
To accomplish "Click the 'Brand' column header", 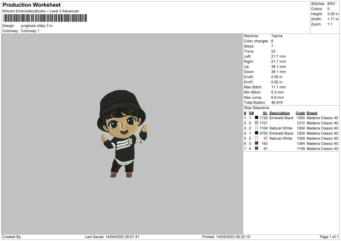I will click(x=312, y=113).
